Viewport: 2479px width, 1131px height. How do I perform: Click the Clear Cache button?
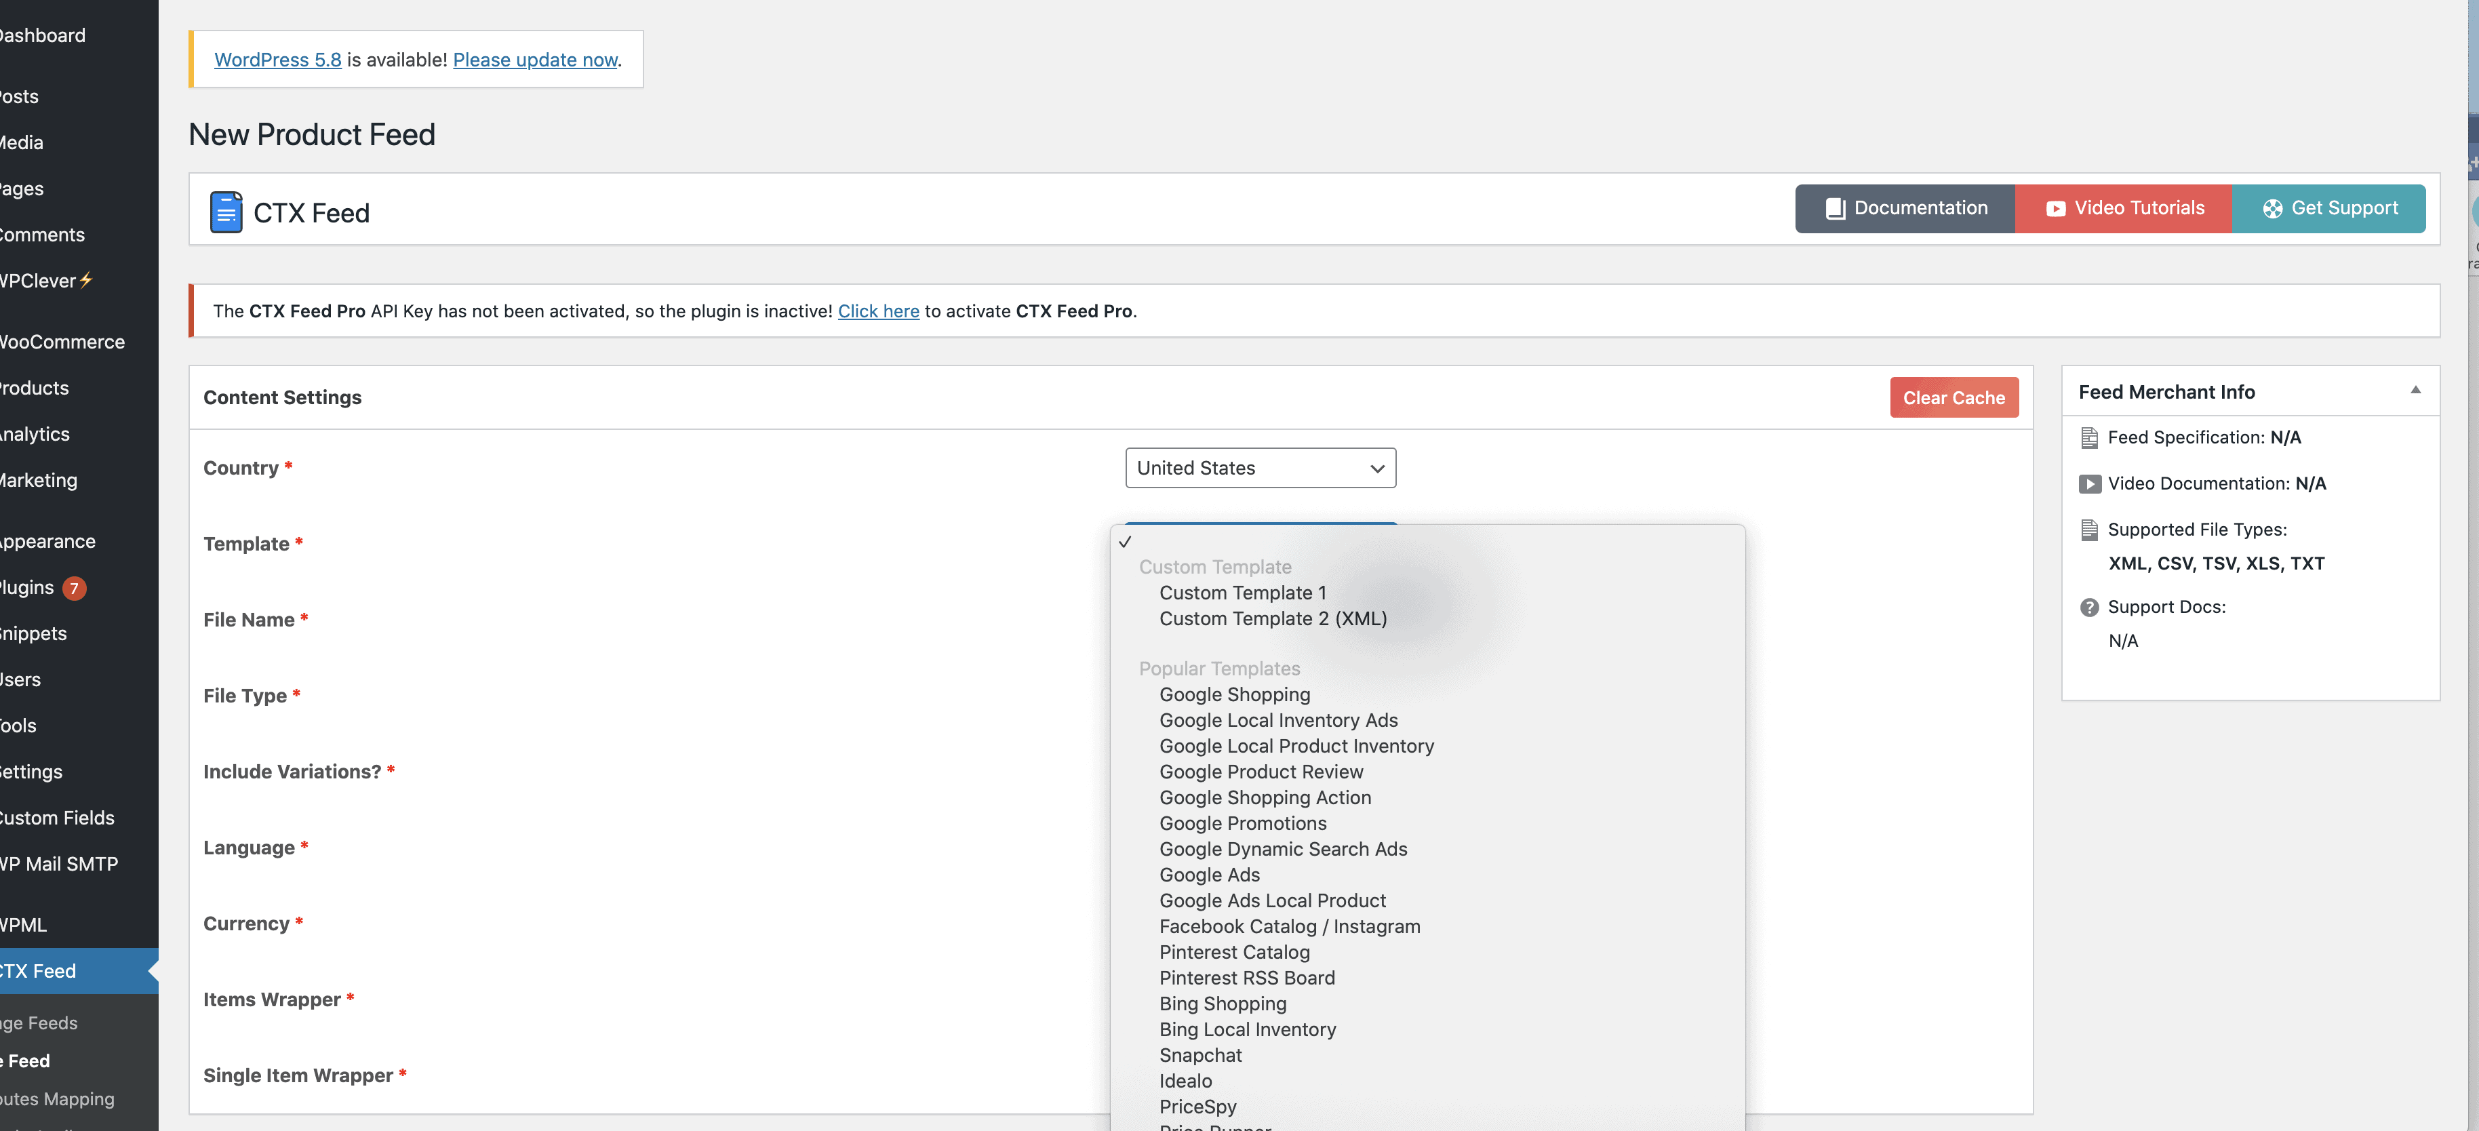pos(1954,397)
